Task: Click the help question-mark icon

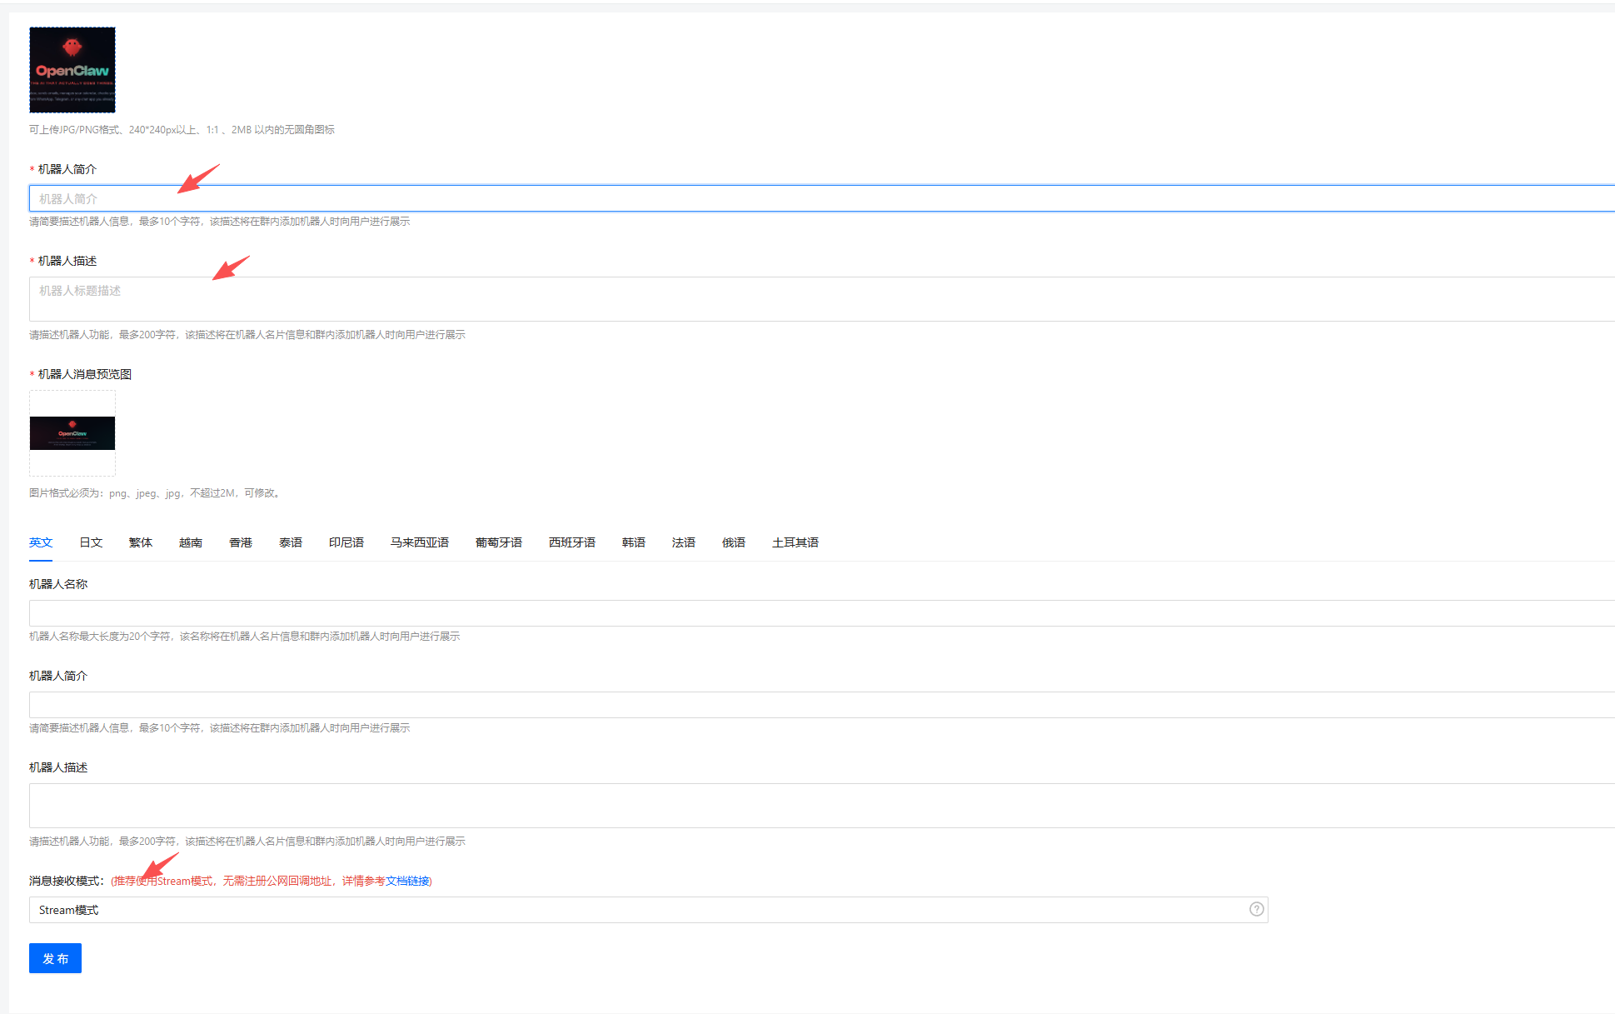Action: tap(1256, 909)
